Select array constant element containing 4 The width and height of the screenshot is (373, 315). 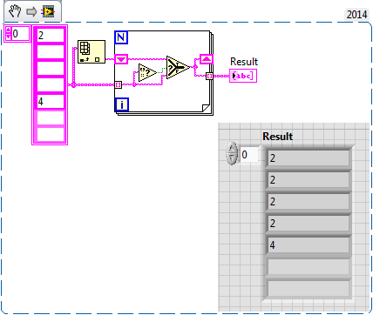tap(50, 102)
